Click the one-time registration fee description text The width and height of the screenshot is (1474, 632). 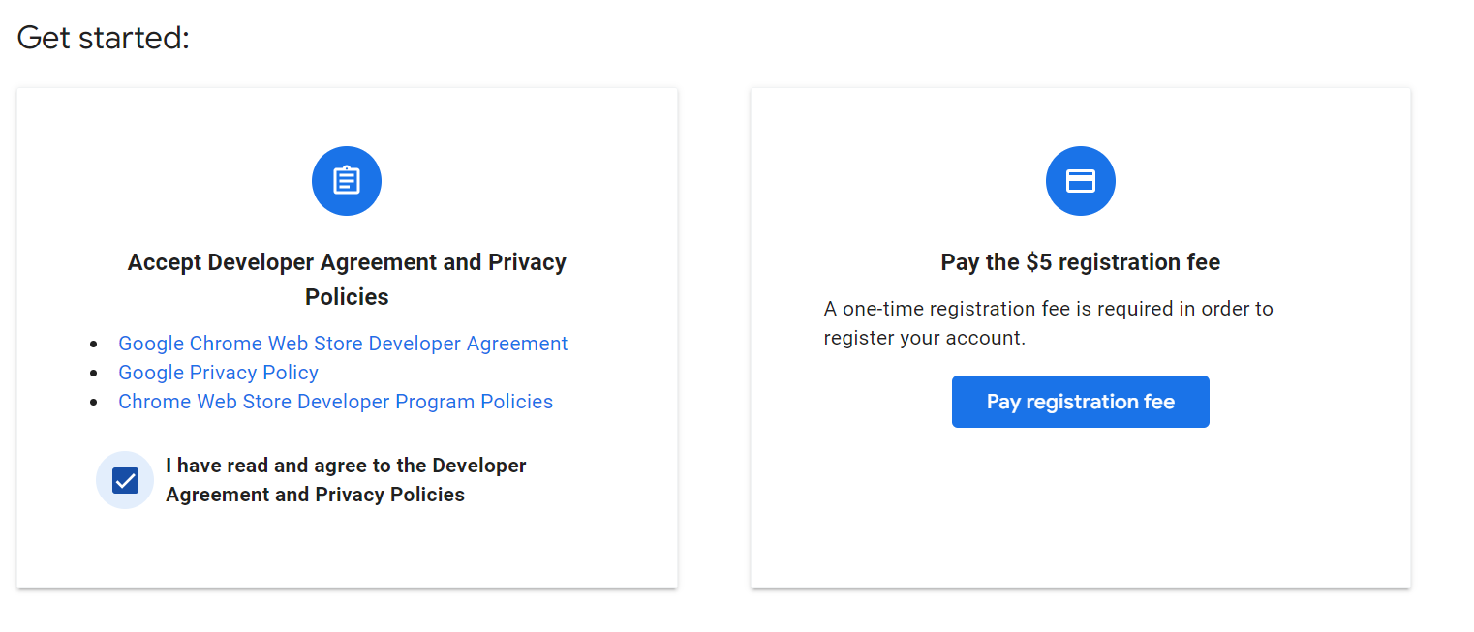coord(1049,323)
